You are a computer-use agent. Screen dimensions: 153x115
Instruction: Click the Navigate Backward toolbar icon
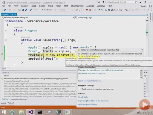click(x=5, y=10)
